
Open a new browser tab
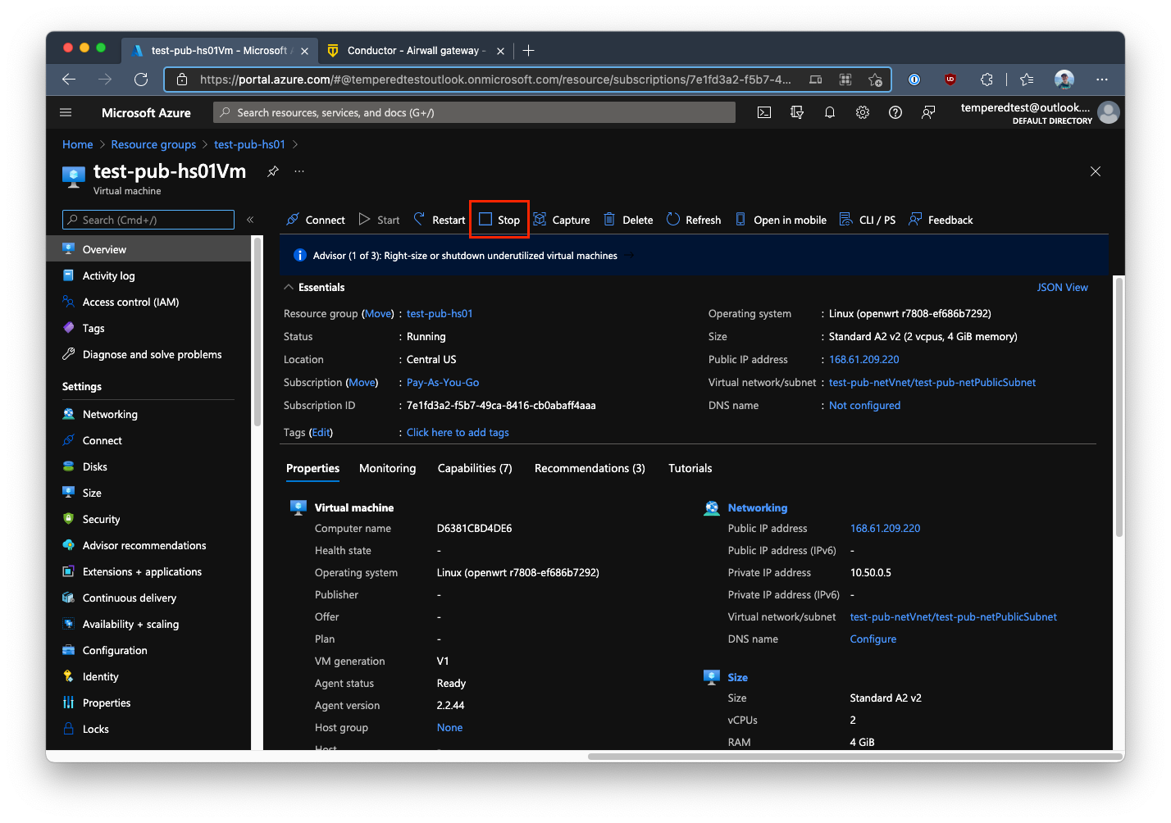coord(529,51)
